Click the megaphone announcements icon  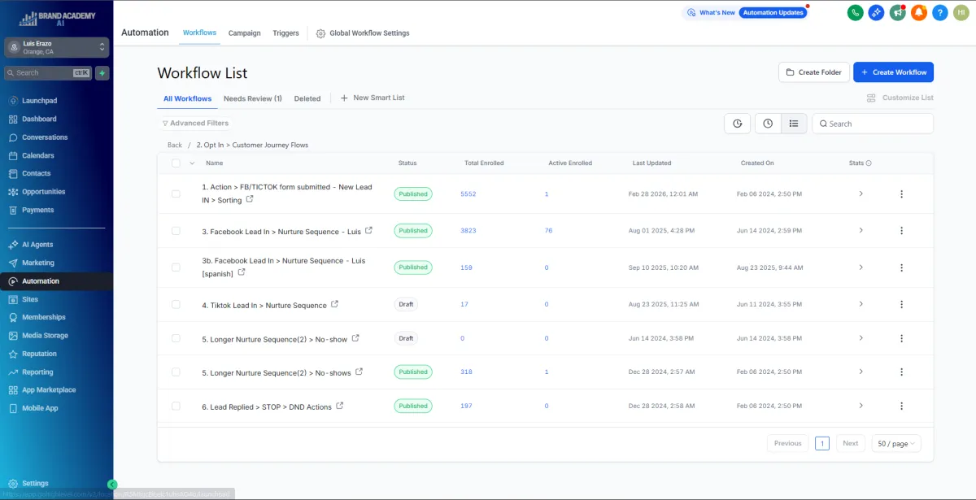click(897, 12)
